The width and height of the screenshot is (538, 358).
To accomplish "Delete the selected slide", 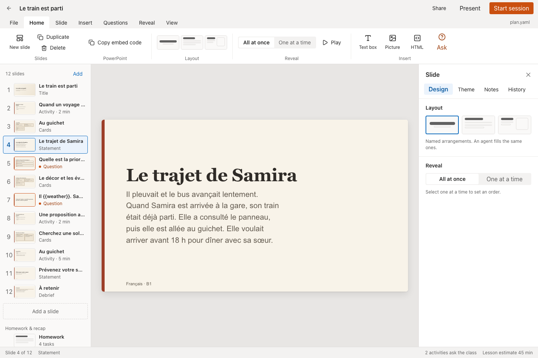I will tap(53, 48).
